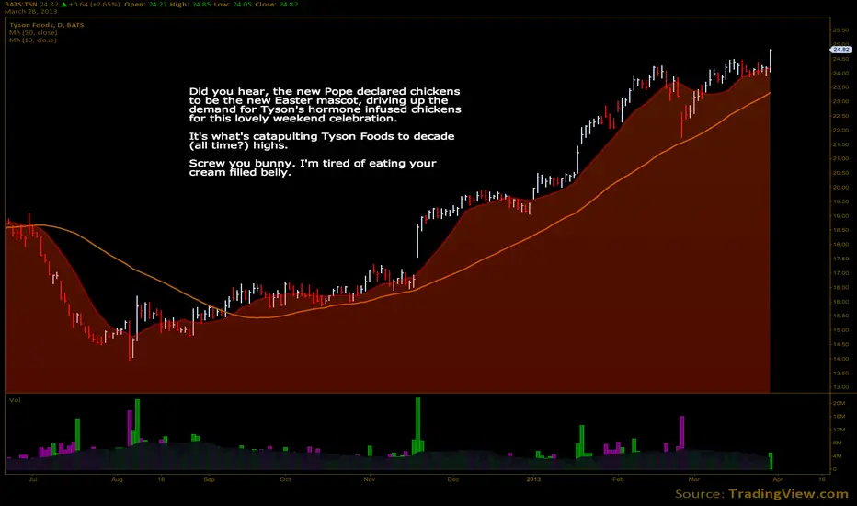The height and width of the screenshot is (506, 857).
Task: Click the 14.00 price axis label
Action: [x=840, y=358]
